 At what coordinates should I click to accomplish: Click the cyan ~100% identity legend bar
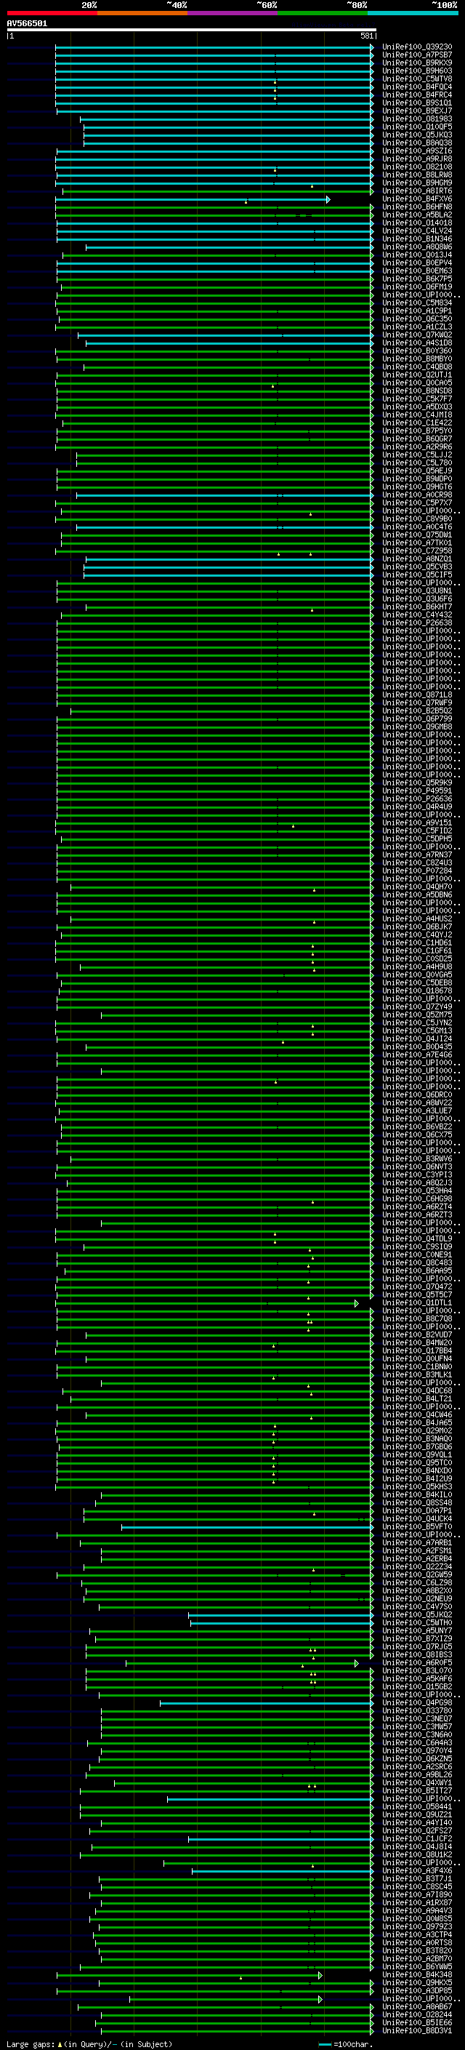coord(413,13)
